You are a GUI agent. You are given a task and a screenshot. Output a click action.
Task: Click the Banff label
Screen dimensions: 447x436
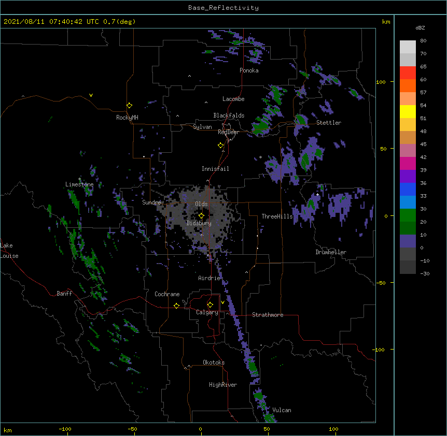tap(64, 294)
